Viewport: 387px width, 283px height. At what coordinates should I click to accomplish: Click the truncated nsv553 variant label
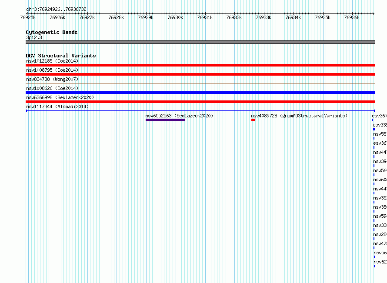pos(380,134)
